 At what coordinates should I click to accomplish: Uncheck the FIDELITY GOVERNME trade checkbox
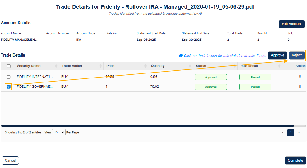coord(9,87)
